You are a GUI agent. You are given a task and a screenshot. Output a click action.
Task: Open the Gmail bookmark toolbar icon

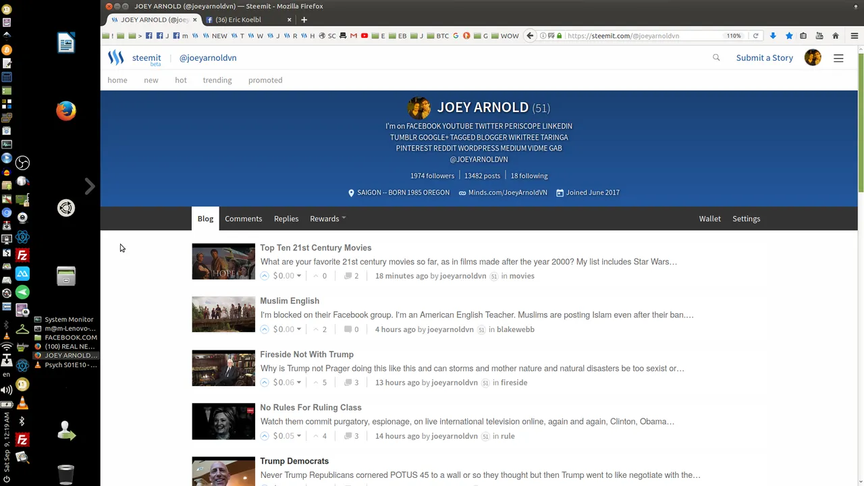click(x=353, y=36)
